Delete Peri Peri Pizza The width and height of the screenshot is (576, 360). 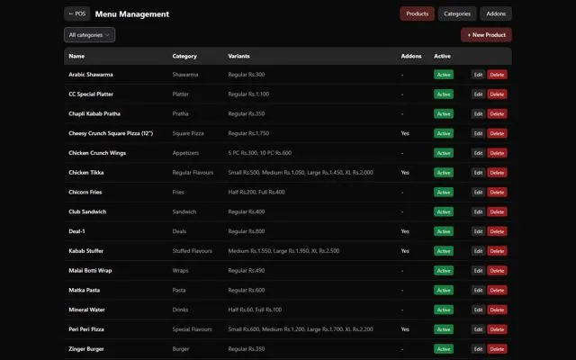(x=497, y=329)
